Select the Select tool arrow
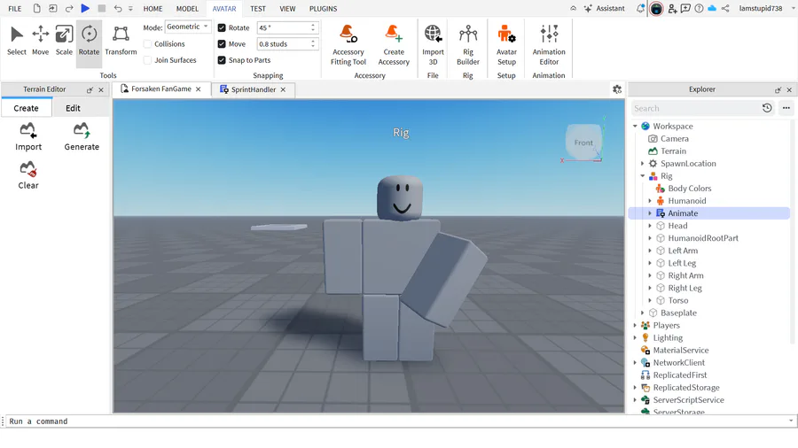The height and width of the screenshot is (448, 798). coord(16,41)
